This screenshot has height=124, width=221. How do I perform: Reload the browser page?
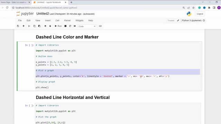(x=7, y=8)
